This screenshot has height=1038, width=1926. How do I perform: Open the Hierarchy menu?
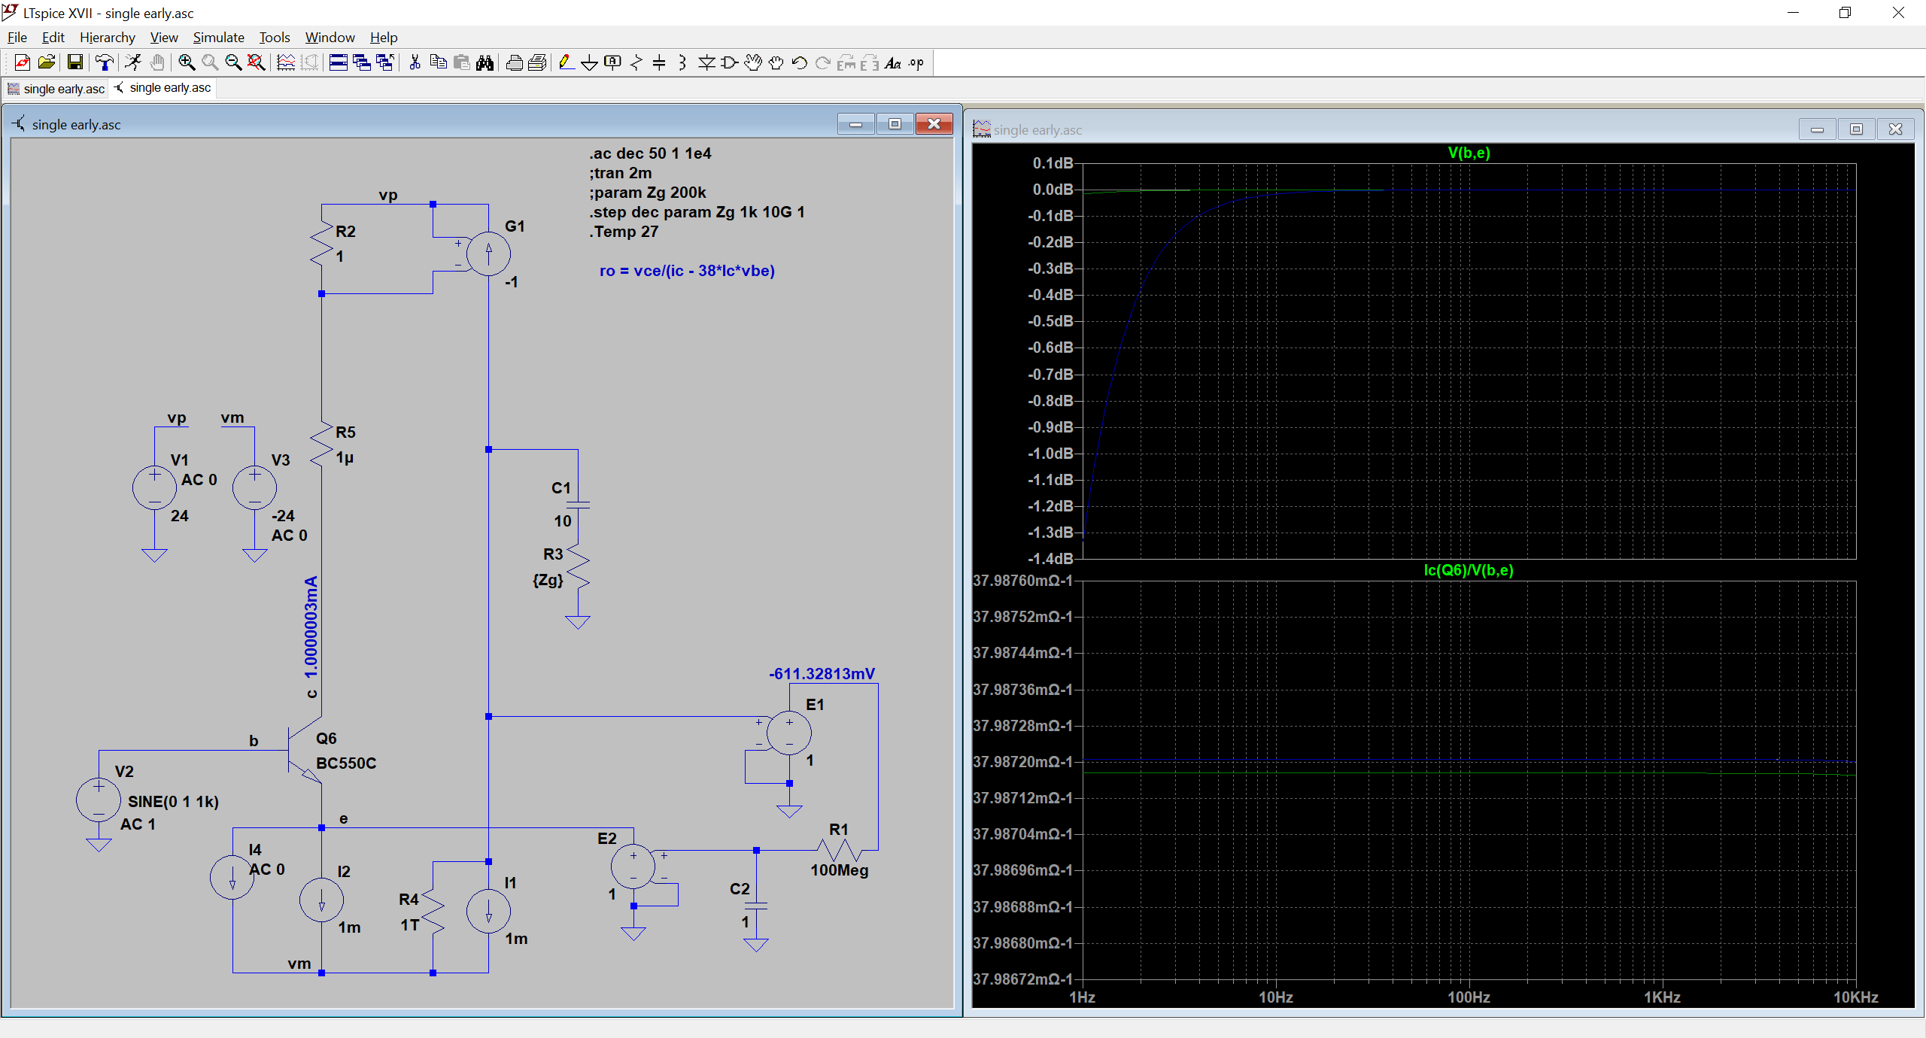tap(108, 37)
